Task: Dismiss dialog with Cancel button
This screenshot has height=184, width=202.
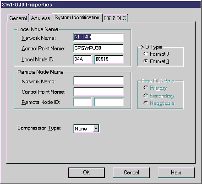Action: 131,173
